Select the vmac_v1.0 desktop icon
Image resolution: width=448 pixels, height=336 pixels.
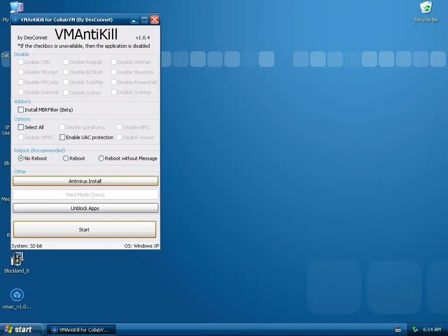tap(17, 299)
